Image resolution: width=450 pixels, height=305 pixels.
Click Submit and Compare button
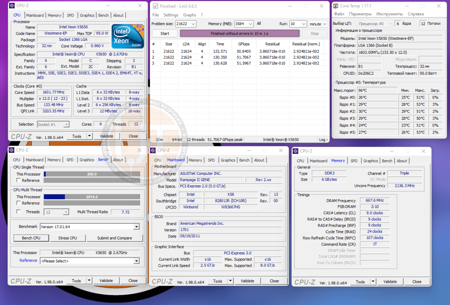pos(115,238)
